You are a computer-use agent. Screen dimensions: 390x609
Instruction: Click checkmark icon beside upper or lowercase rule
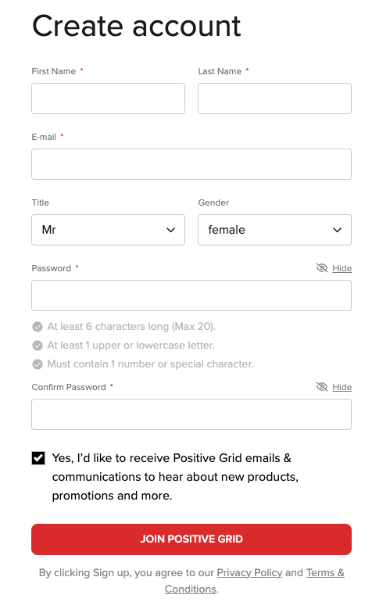[x=38, y=346]
